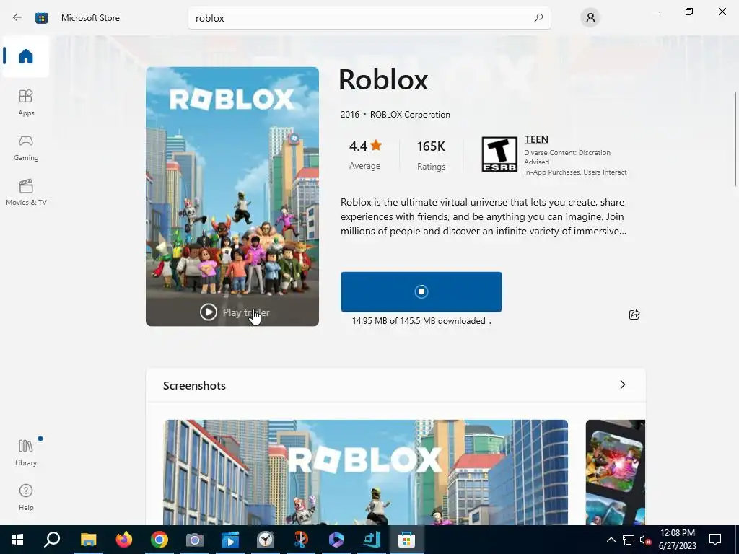The height and width of the screenshot is (554, 739).
Task: Open the Gaming section
Action: [26, 148]
